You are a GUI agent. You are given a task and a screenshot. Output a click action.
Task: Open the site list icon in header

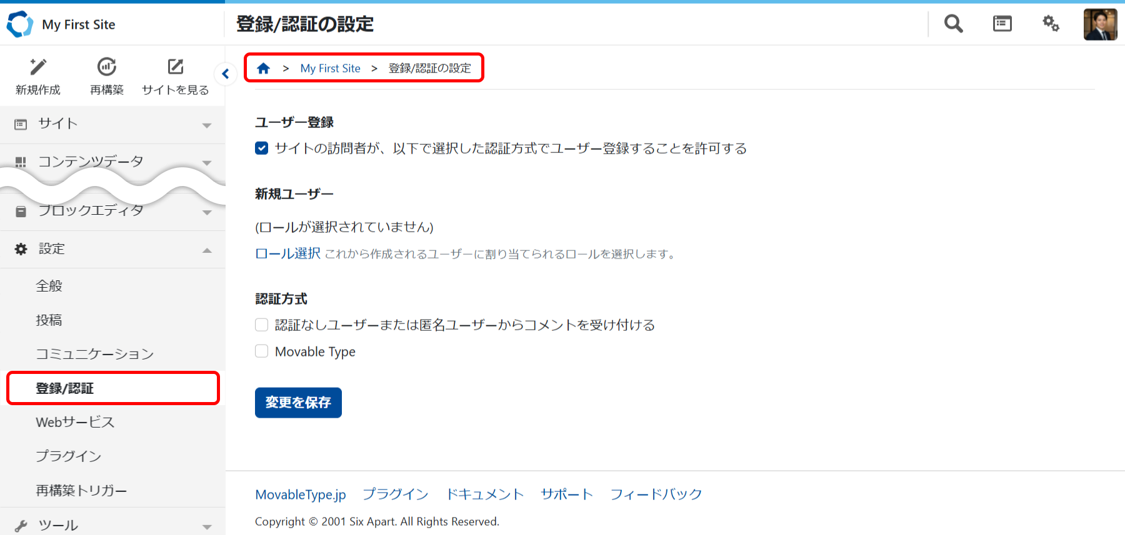[x=1002, y=24]
